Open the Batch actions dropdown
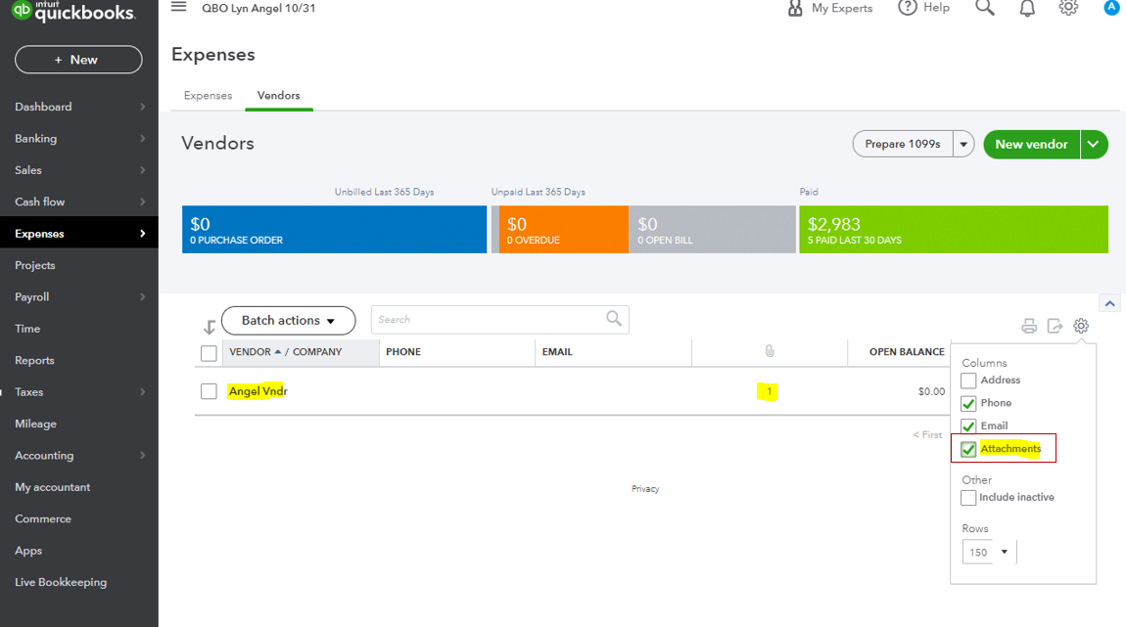The width and height of the screenshot is (1126, 627). click(x=288, y=321)
